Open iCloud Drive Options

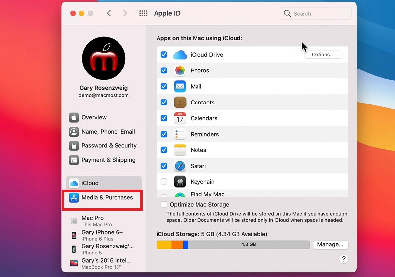323,55
